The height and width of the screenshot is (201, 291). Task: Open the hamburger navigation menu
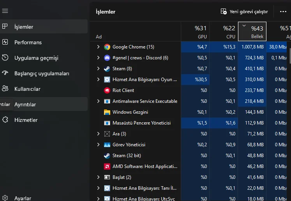(5, 11)
